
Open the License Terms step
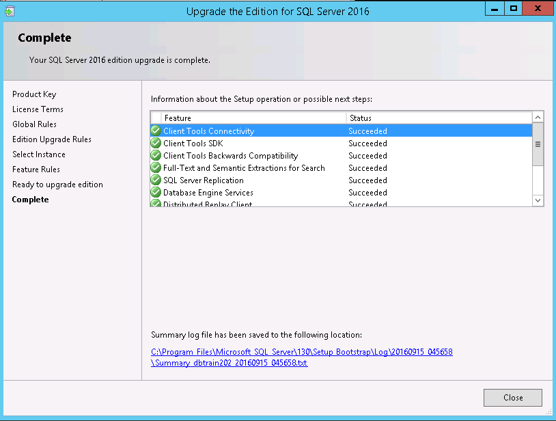pos(38,109)
